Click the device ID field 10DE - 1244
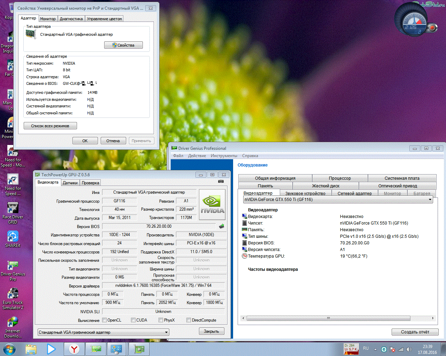The height and width of the screenshot is (356, 446). click(x=120, y=235)
